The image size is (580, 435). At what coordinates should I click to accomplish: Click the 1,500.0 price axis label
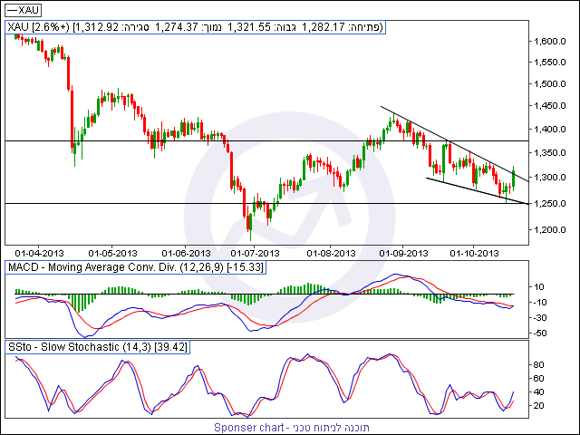pos(550,84)
